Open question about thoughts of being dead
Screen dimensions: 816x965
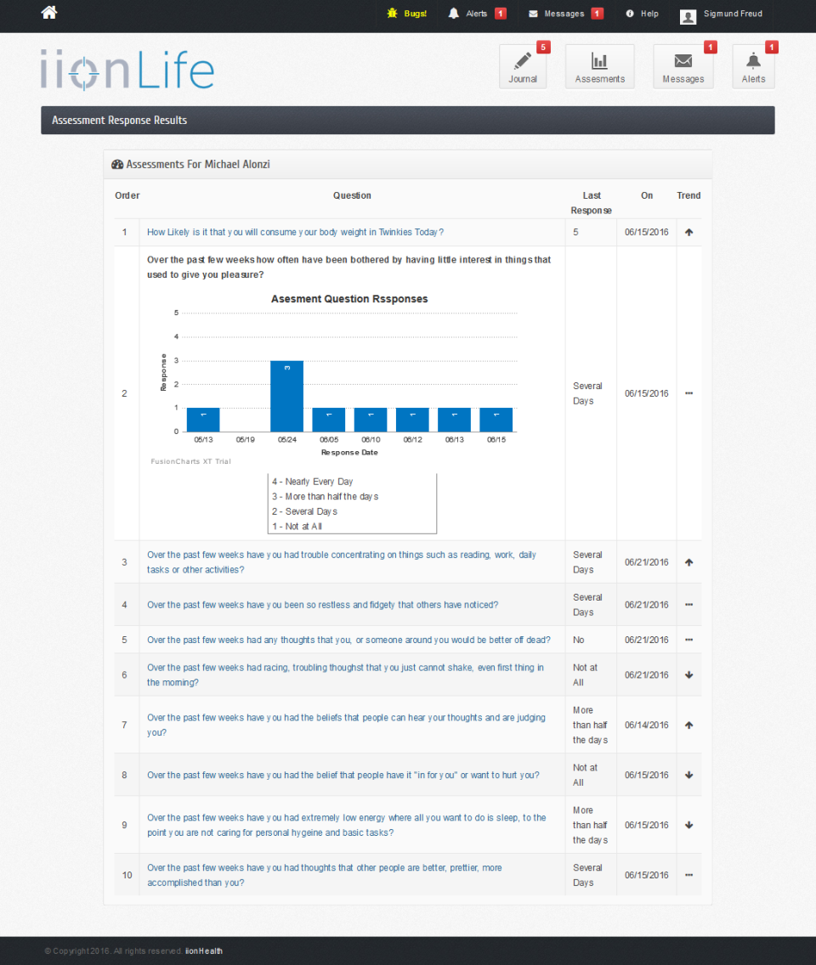click(348, 640)
